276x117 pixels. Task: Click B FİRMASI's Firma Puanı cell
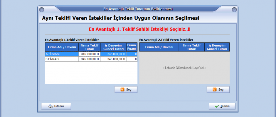pyautogui.click(x=132, y=59)
